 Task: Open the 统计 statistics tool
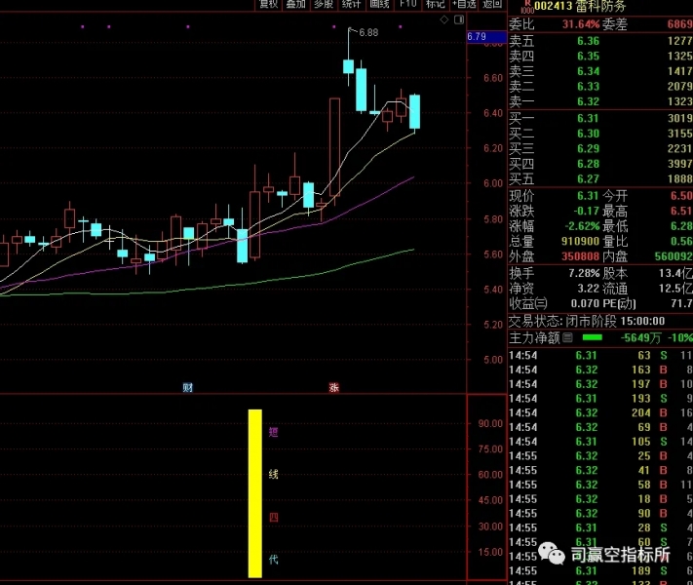(x=351, y=4)
